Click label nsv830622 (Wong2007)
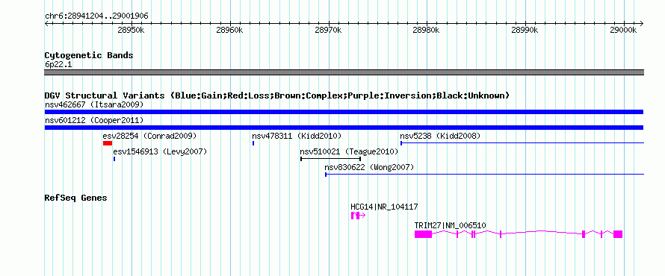Image resolution: width=665 pixels, height=276 pixels. coord(369,167)
